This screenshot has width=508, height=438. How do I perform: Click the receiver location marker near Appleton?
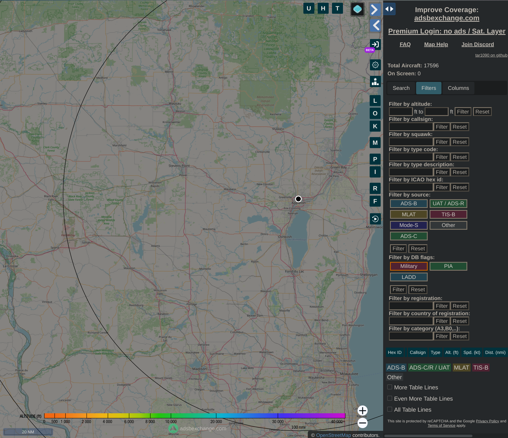click(x=298, y=199)
